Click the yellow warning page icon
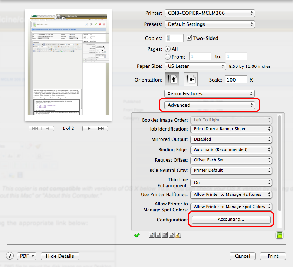 177,235
